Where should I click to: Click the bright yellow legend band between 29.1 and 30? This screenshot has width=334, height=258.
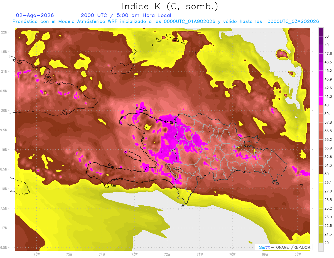point(321,178)
